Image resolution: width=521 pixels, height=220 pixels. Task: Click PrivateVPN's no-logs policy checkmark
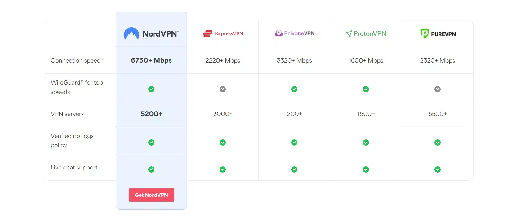coord(294,143)
